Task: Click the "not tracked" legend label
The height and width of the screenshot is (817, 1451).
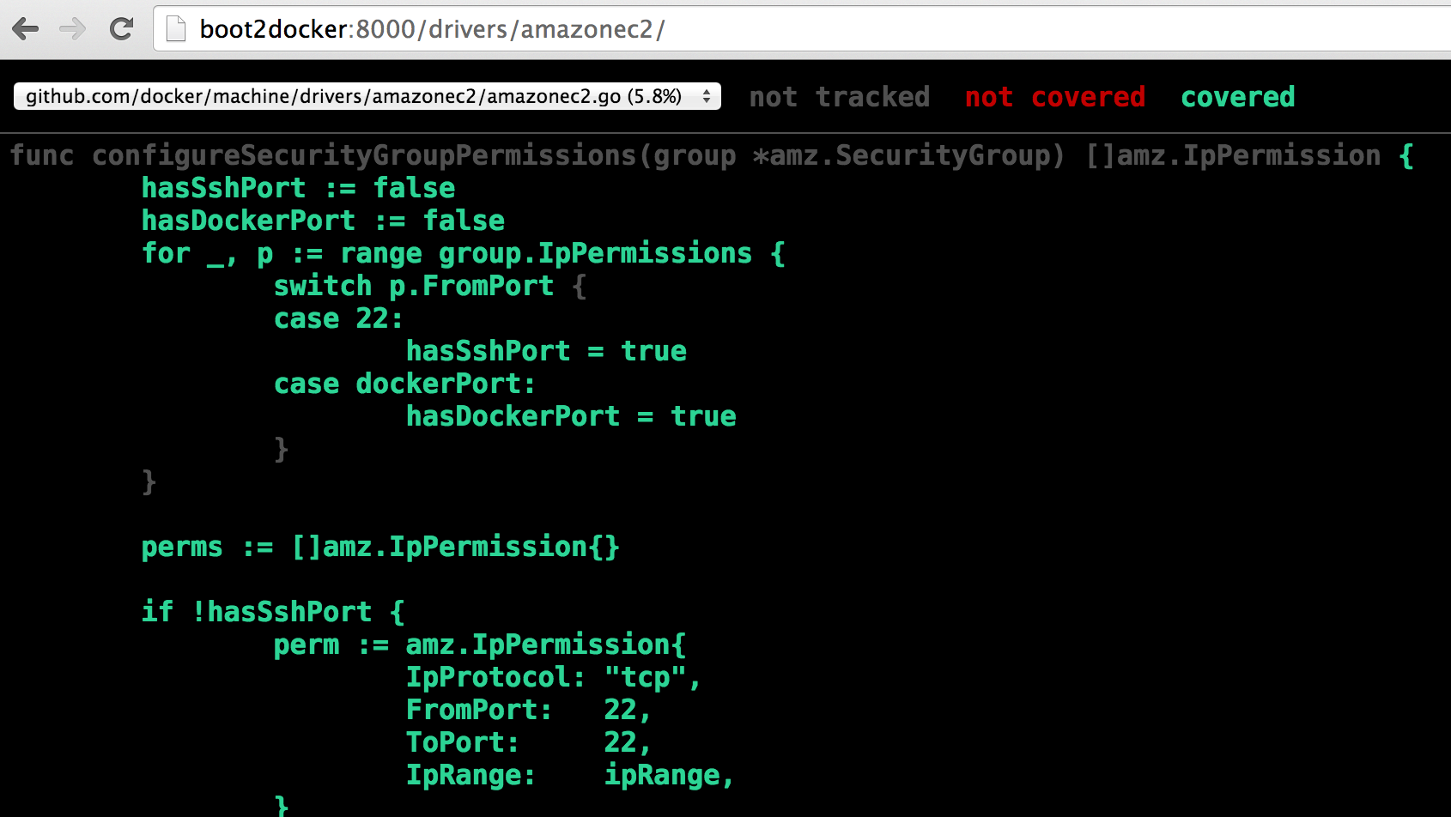Action: tap(839, 97)
